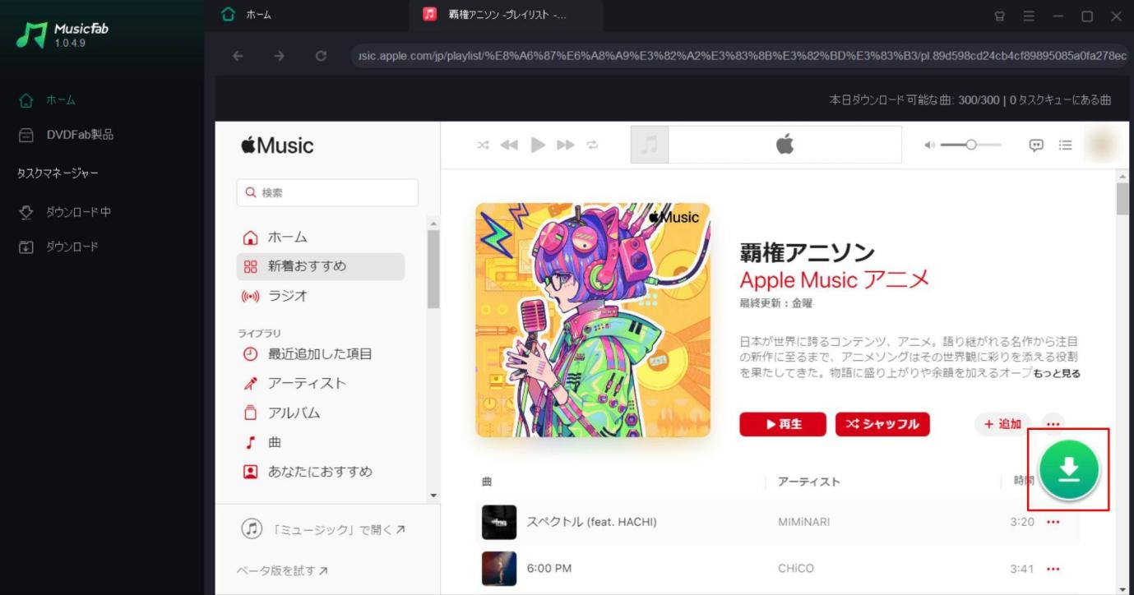Click the シャッフル button
The width and height of the screenshot is (1134, 595).
click(x=882, y=424)
